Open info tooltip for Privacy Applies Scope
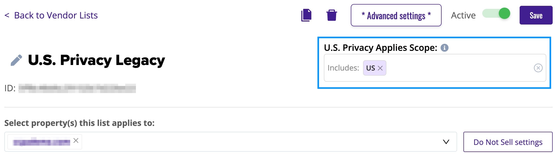This screenshot has height=154, width=558. (x=444, y=48)
